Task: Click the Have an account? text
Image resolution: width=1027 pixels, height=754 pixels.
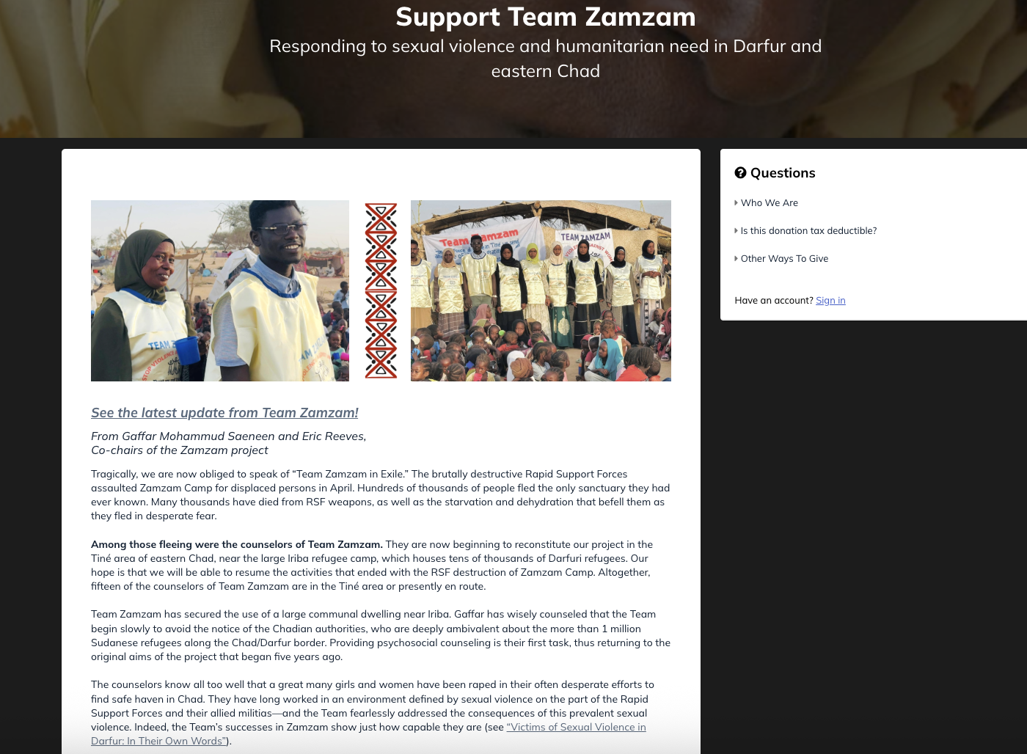Action: [774, 301]
